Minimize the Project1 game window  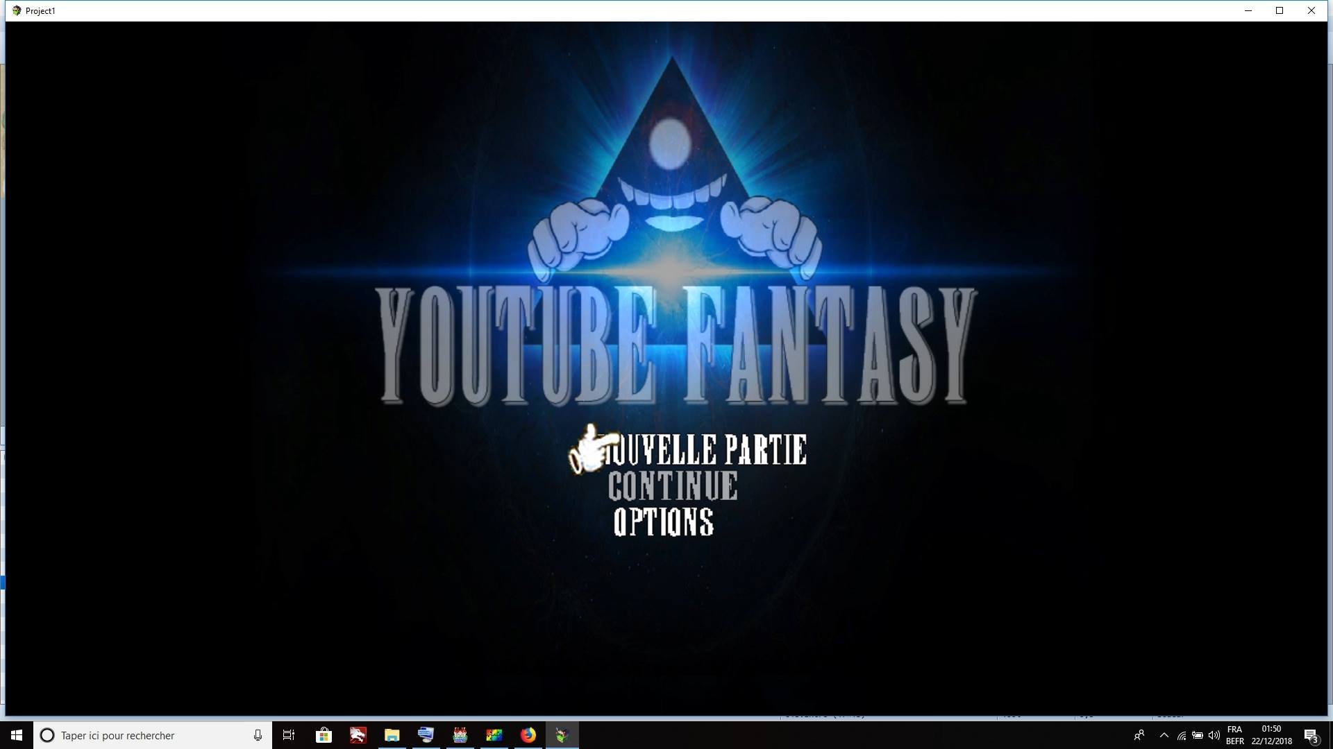point(1248,10)
